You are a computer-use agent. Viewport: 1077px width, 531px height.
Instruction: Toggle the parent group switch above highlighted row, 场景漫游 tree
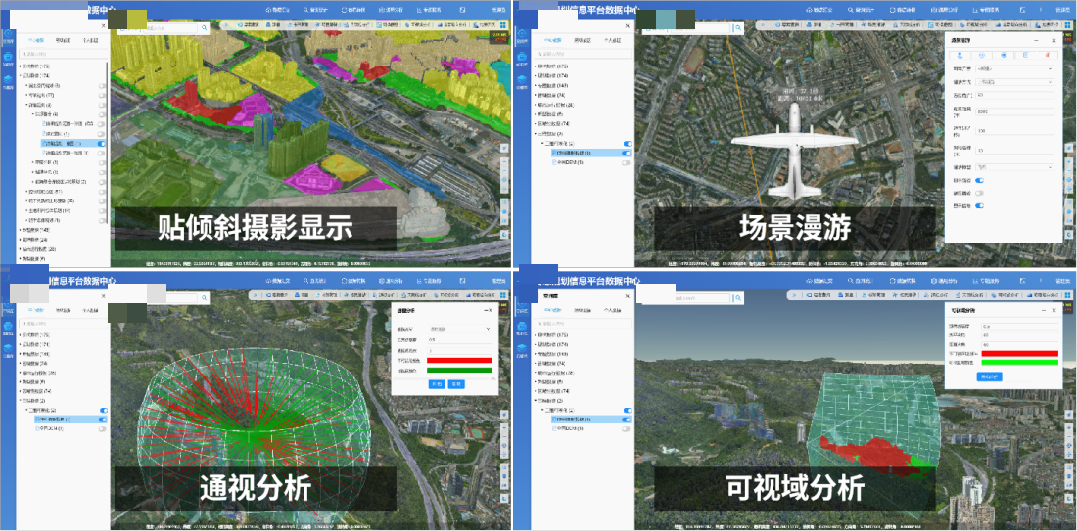coord(626,144)
